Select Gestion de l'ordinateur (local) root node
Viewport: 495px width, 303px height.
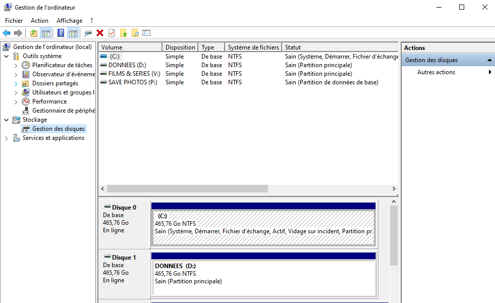52,47
